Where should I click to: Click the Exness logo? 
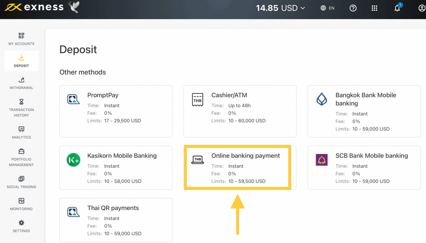[34, 7]
